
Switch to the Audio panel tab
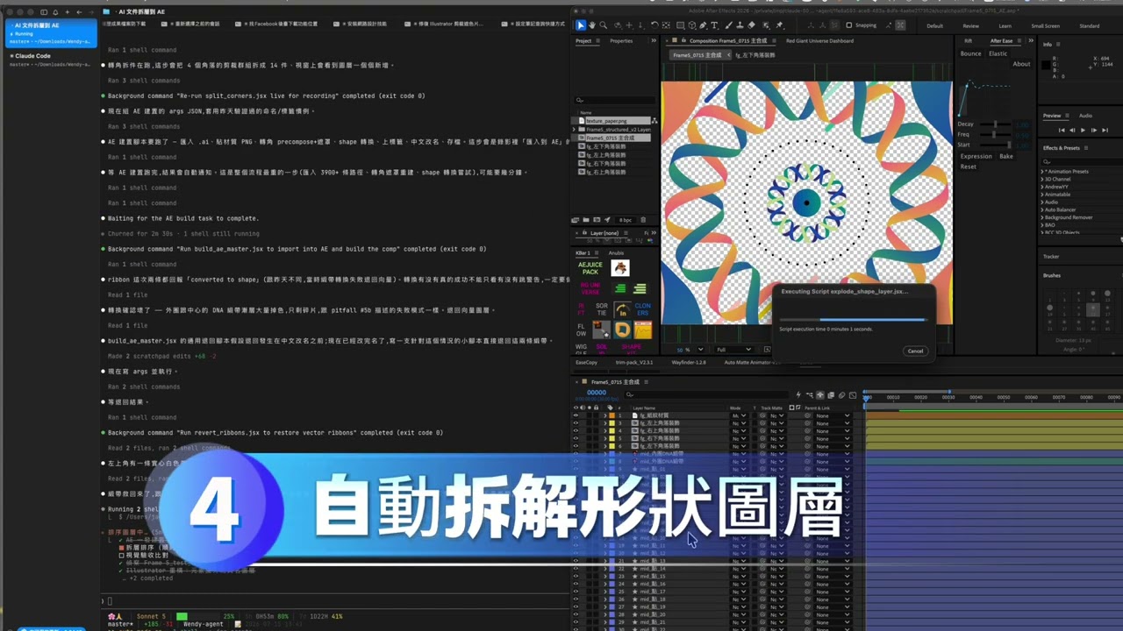click(x=1085, y=116)
